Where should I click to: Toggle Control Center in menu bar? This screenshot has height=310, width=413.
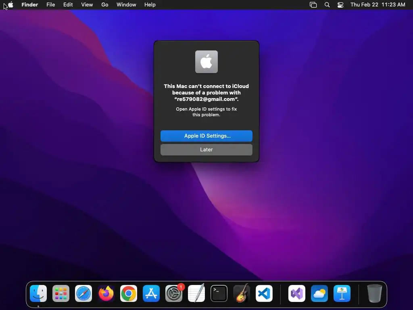(x=340, y=5)
